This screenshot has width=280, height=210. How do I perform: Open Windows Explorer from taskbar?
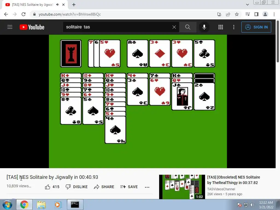click(x=42, y=205)
